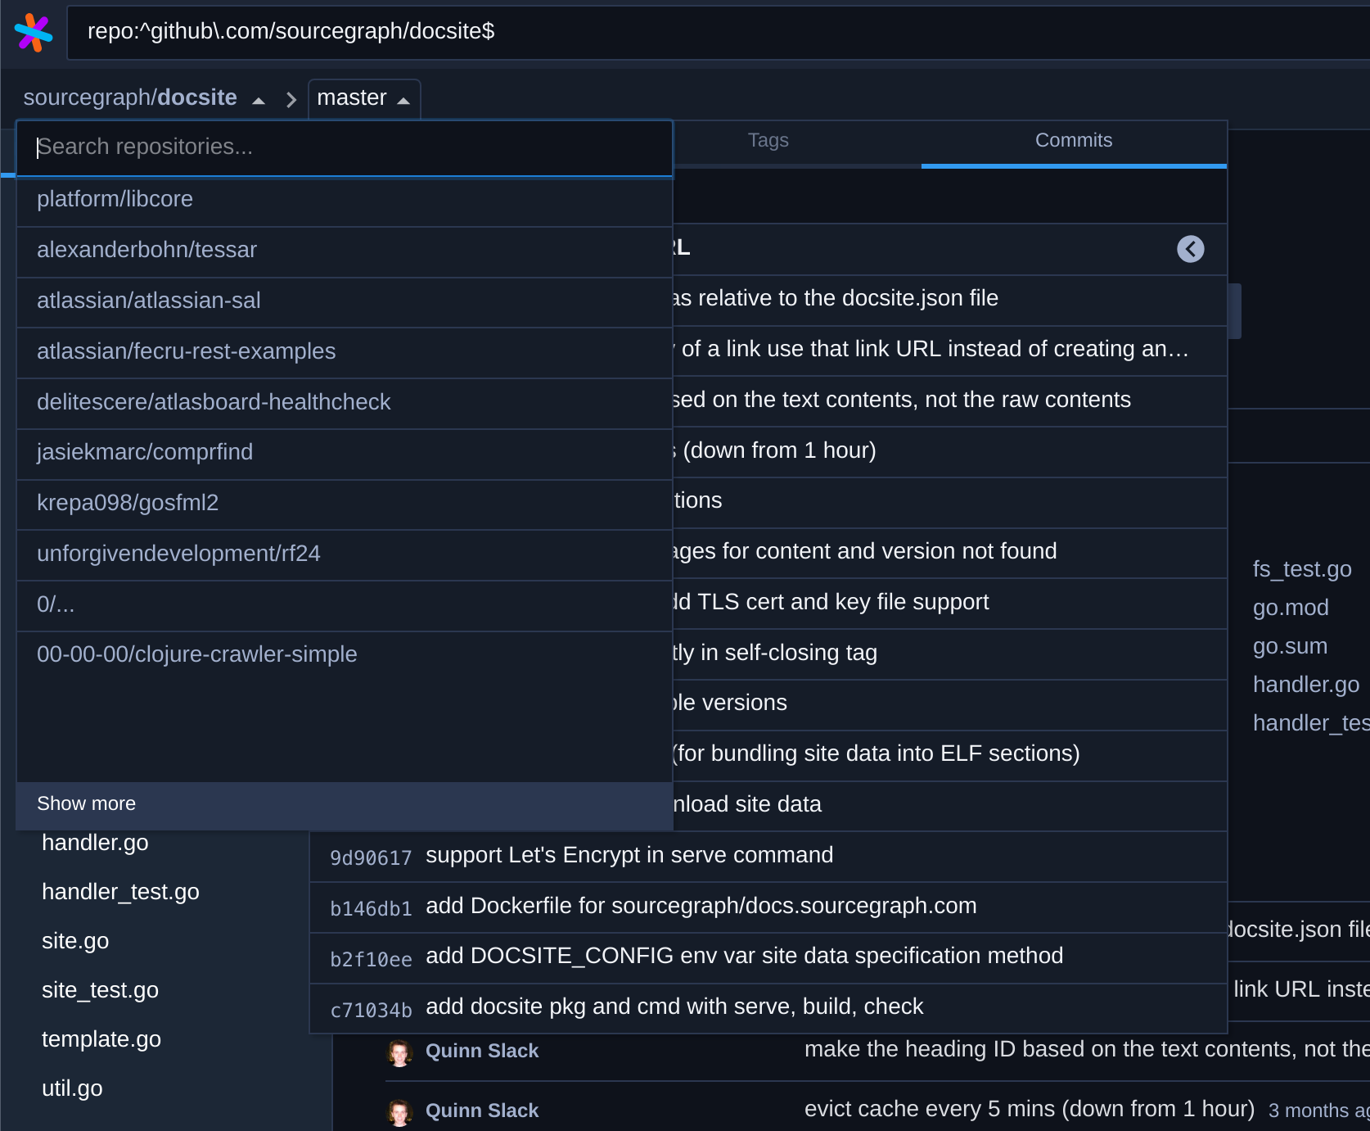
Task: Open site.go in the file tree
Action: 75,941
